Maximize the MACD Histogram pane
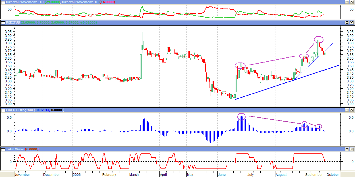This screenshot has width=355, height=177. pyautogui.click(x=347, y=110)
